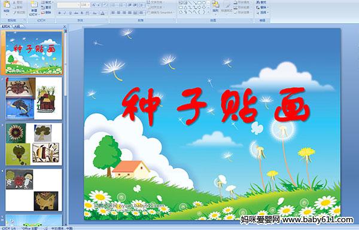Toggle text shadow S button
The image size is (359, 230).
pyautogui.click(x=82, y=13)
